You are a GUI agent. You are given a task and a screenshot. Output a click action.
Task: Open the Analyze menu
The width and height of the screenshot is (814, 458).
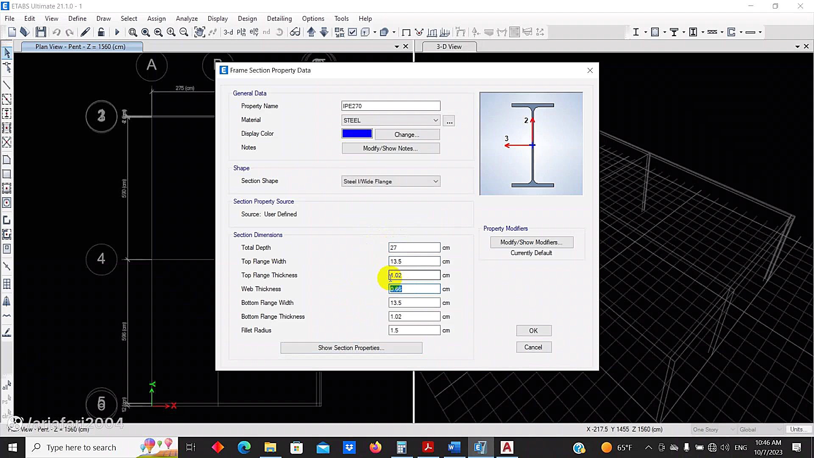coord(187,19)
